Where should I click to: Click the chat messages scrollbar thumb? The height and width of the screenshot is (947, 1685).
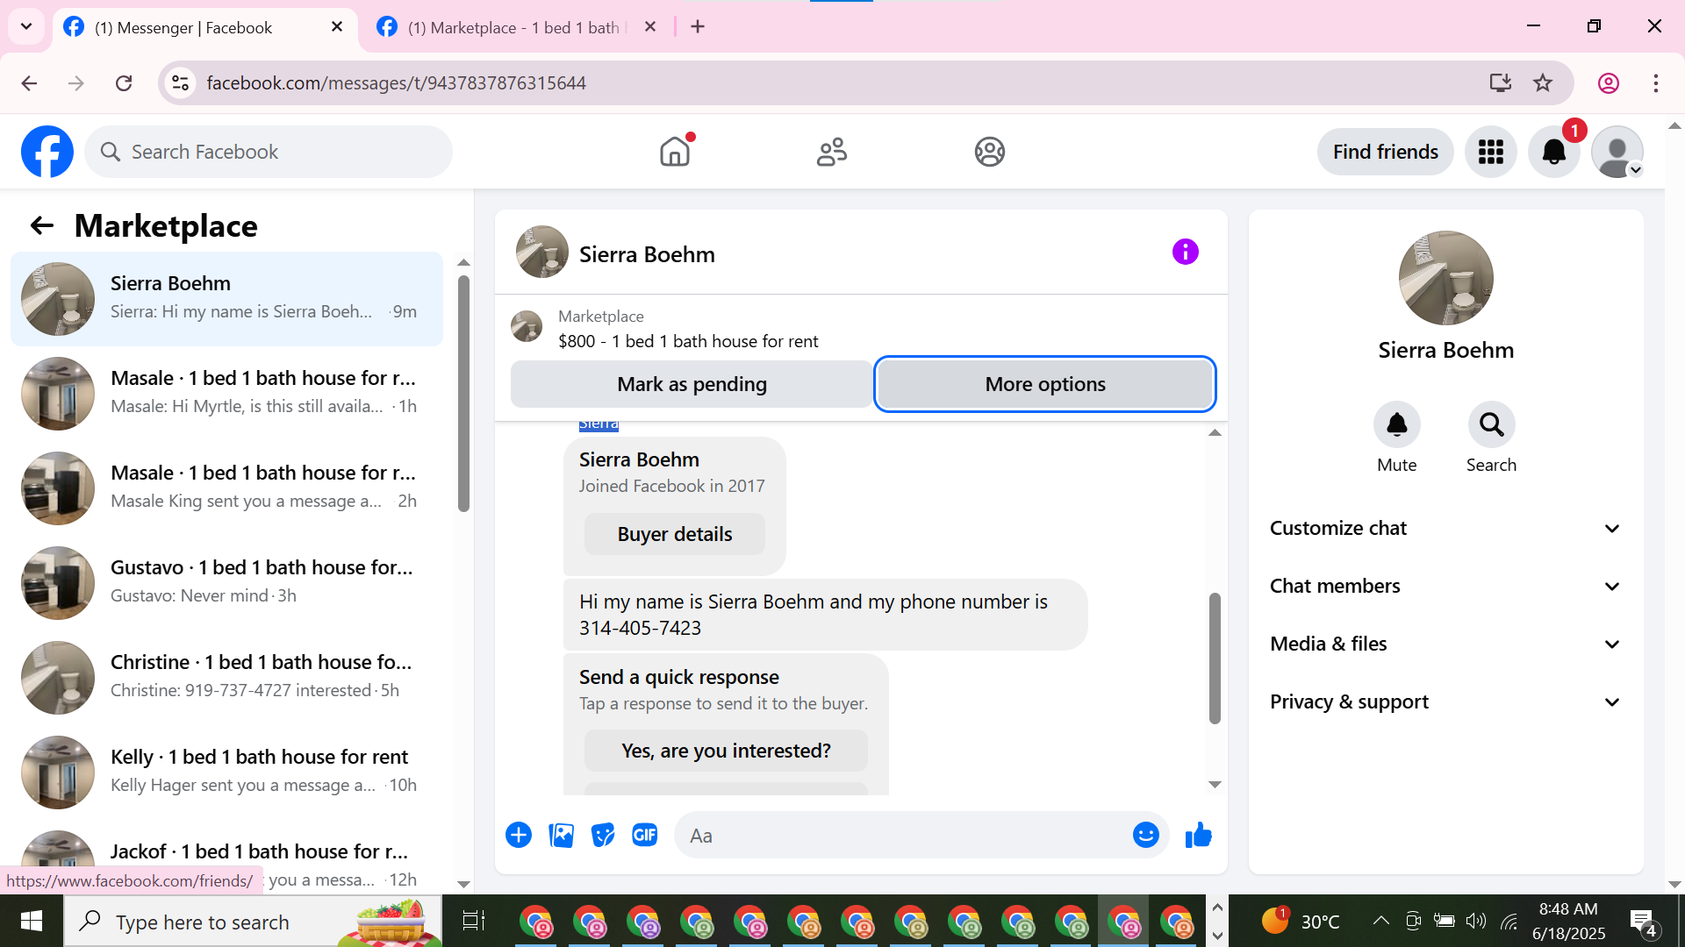1215,658
